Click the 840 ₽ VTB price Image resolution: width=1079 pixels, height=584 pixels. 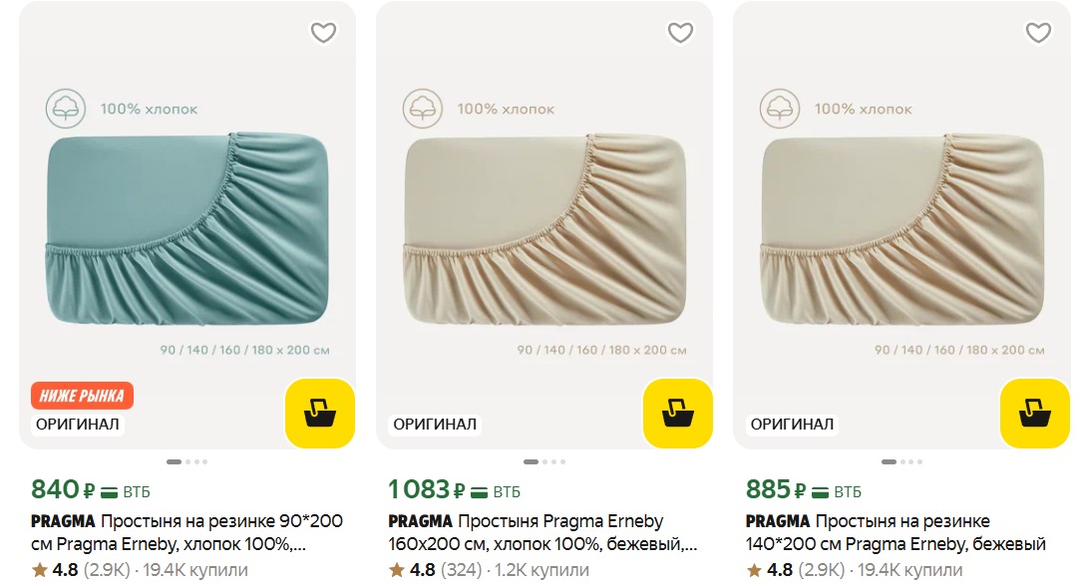(x=91, y=489)
